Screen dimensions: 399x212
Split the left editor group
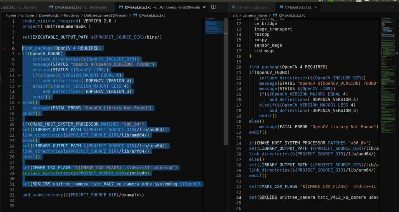[213, 7]
